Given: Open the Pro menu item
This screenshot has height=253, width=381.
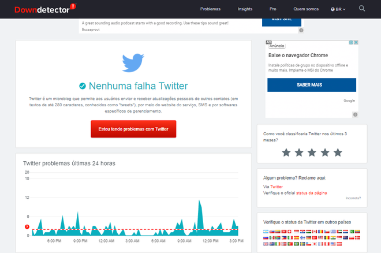Looking at the screenshot, I should (272, 9).
